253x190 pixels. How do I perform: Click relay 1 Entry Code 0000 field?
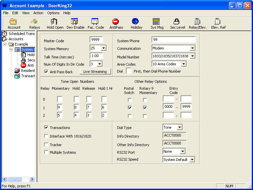168,107
